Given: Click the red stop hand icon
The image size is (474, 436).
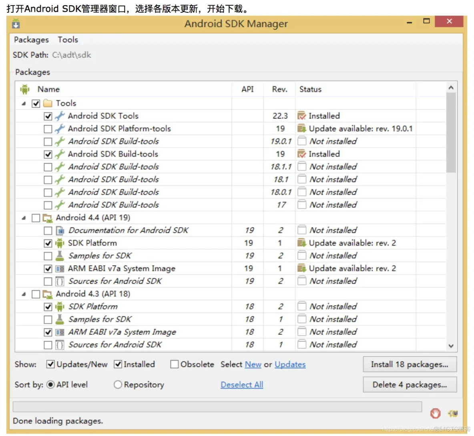Looking at the screenshot, I should [435, 413].
